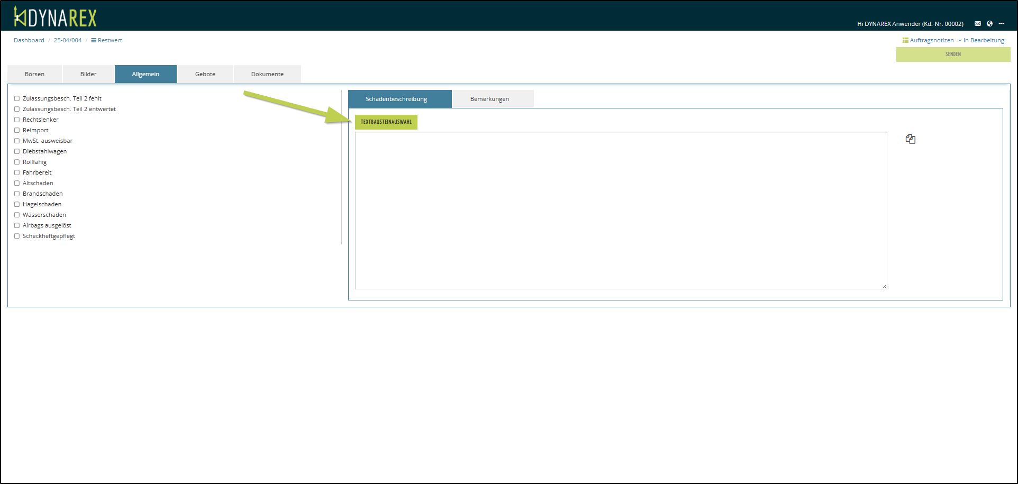
Task: Follow the Dashboard breadcrumb link
Action: coord(29,40)
